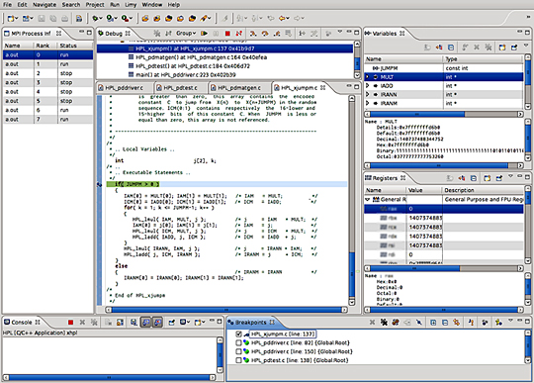
Task: Click the Build All icon in main toolbar
Action: point(79,18)
